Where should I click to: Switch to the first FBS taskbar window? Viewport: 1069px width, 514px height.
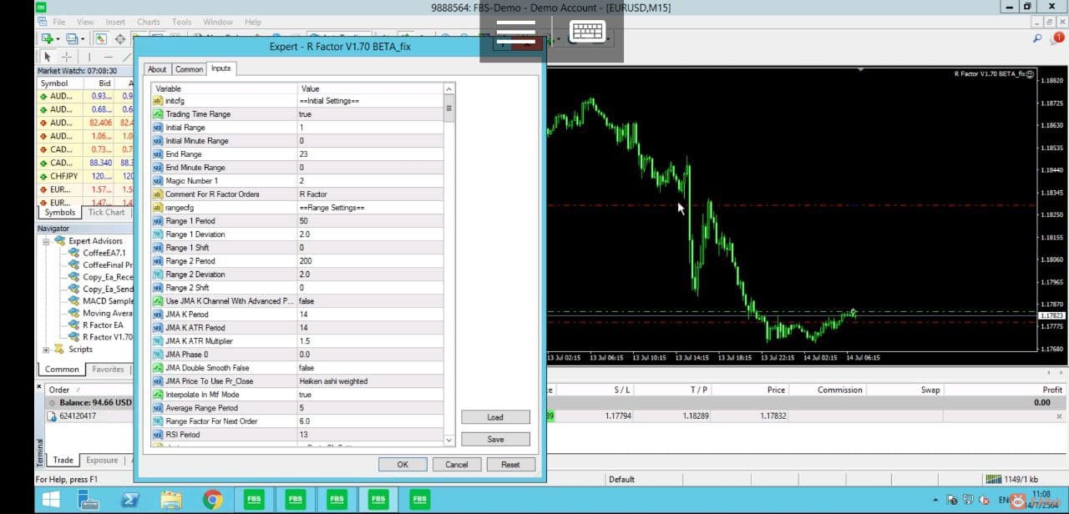point(254,499)
